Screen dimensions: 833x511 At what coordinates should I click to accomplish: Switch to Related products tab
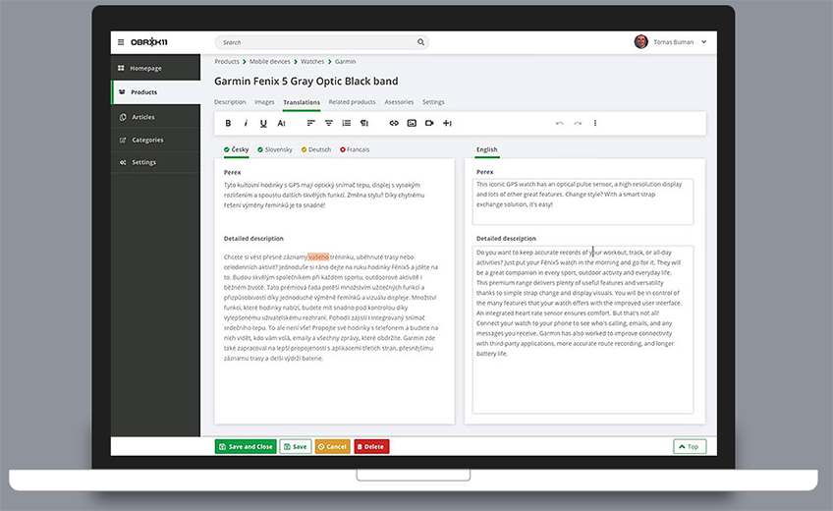click(352, 102)
